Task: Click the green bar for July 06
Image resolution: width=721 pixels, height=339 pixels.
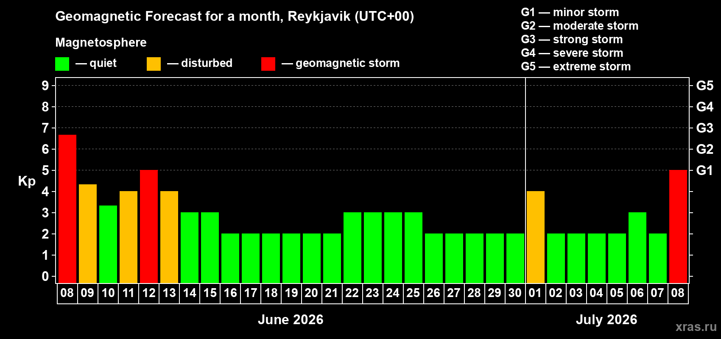Action: [637, 247]
